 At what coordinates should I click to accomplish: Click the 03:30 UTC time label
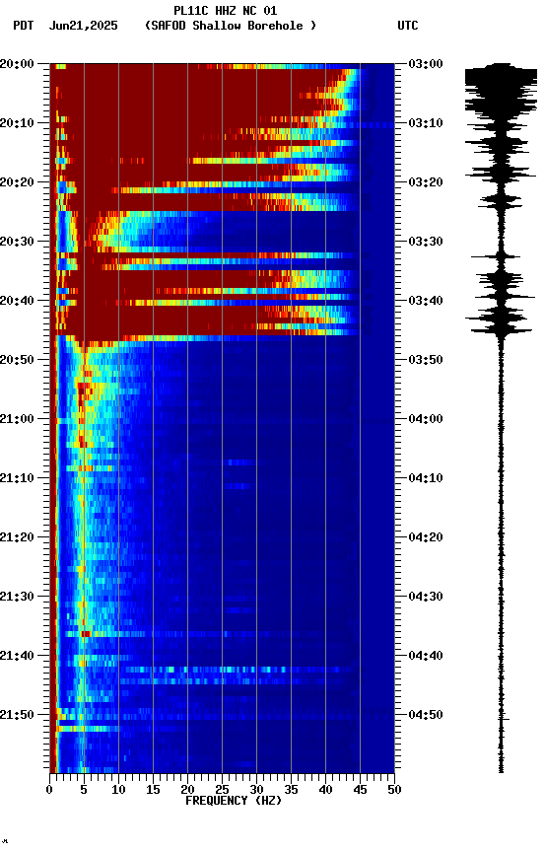pos(426,242)
